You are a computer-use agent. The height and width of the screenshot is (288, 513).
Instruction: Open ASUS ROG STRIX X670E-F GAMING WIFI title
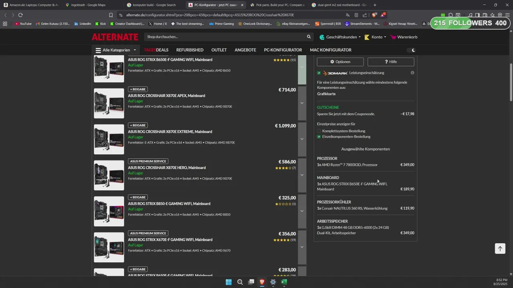tap(170, 240)
